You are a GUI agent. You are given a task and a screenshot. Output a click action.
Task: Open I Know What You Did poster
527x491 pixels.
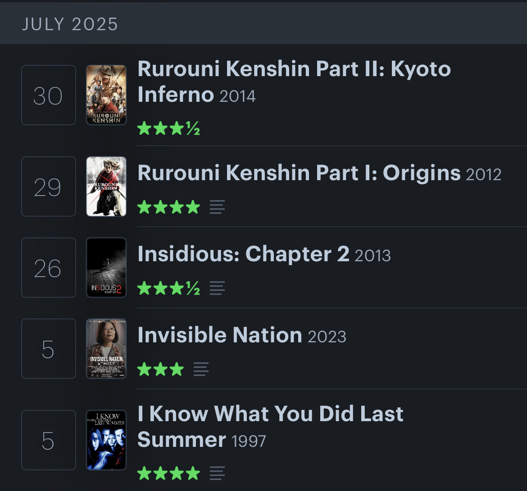tap(106, 440)
